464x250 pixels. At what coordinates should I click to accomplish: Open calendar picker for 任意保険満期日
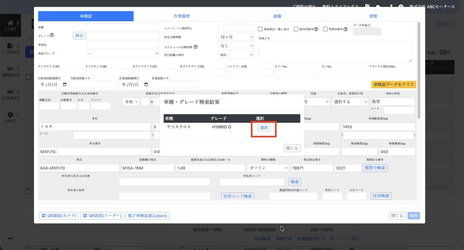tap(145, 84)
